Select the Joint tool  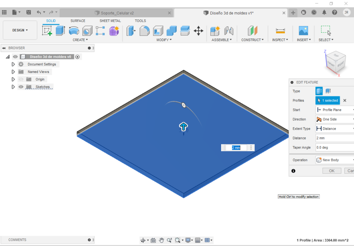[229, 31]
